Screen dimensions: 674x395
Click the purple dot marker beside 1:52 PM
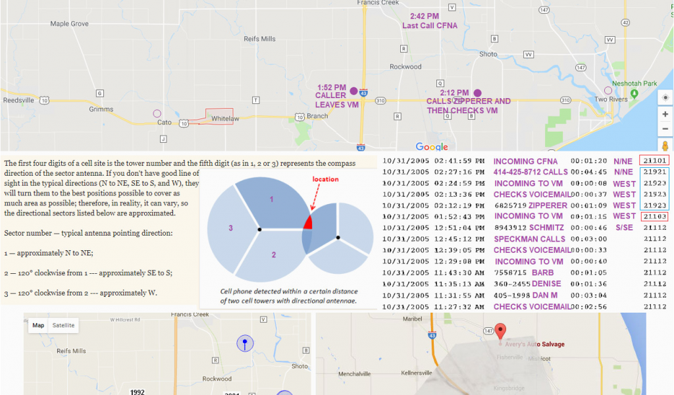tap(353, 91)
